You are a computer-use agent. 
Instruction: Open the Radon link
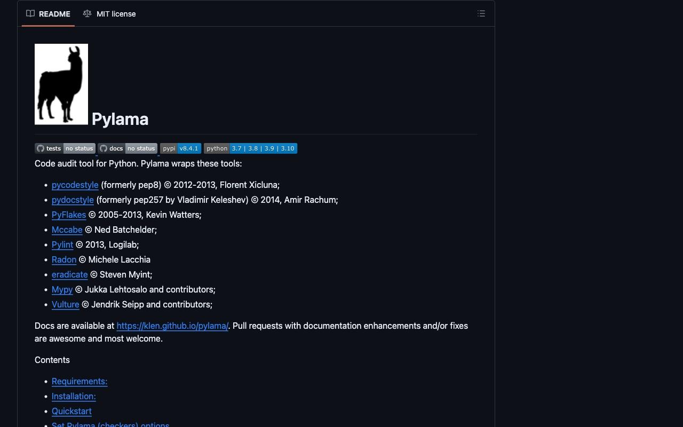[x=64, y=259]
